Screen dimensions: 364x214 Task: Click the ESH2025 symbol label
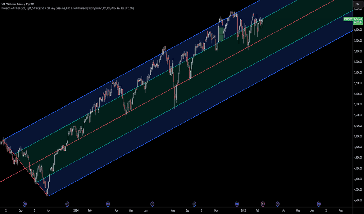pos(348,19)
